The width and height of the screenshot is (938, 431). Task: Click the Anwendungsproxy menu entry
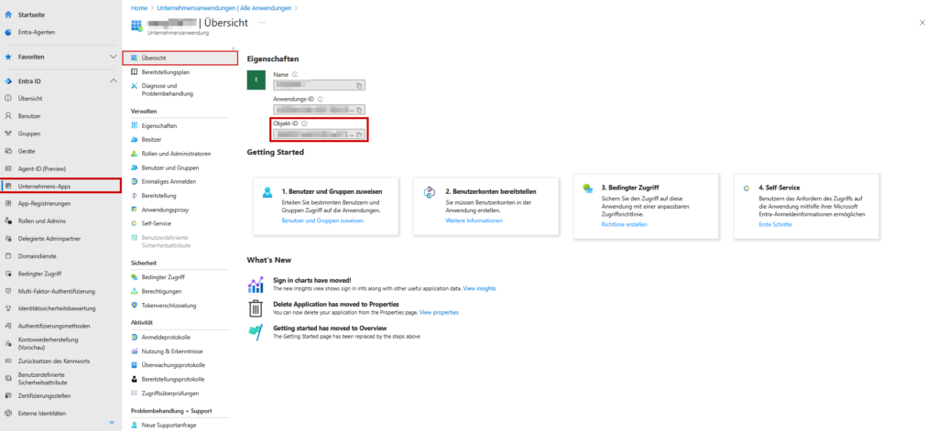coord(166,209)
